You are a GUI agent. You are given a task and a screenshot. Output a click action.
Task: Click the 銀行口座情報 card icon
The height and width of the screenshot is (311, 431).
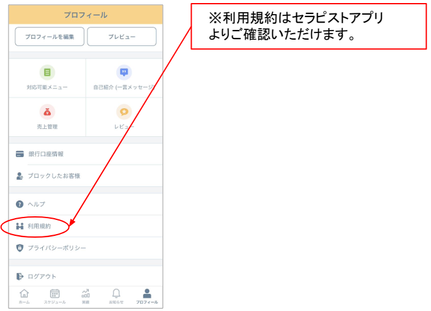(x=20, y=154)
